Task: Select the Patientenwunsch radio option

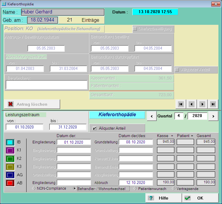Action: pyautogui.click(x=135, y=188)
